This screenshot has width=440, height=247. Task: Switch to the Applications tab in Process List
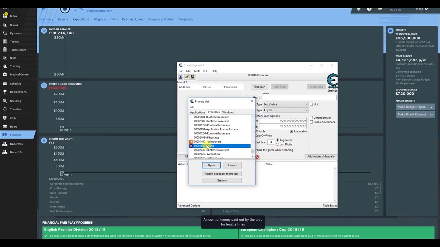click(198, 113)
